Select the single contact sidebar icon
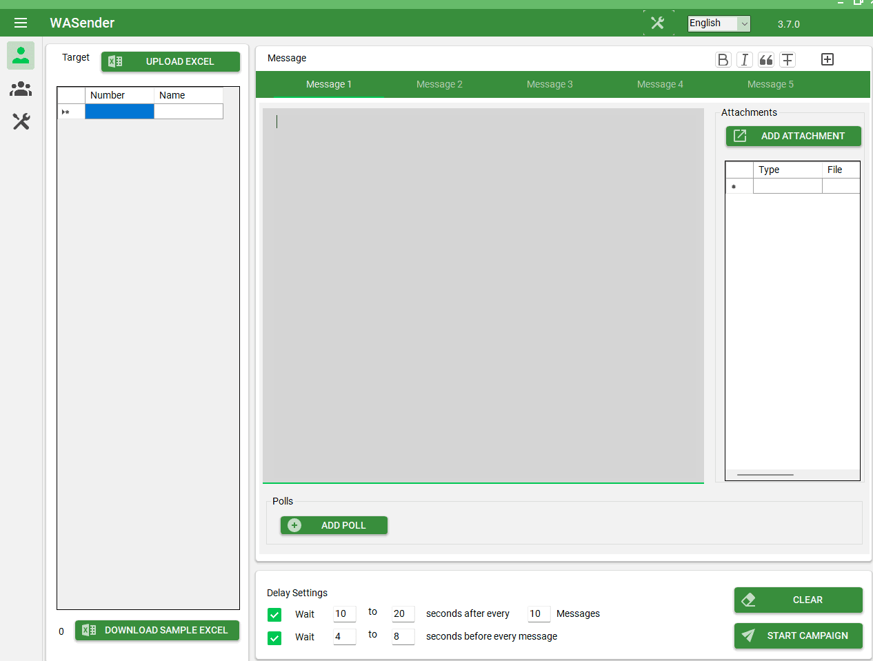This screenshot has height=661, width=873. pos(20,55)
